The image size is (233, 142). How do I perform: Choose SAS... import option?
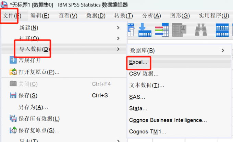click(137, 97)
